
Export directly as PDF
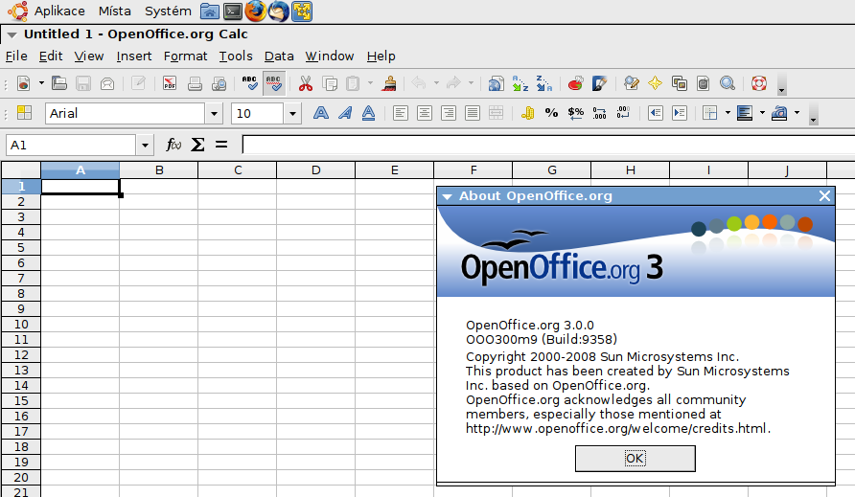coord(170,83)
